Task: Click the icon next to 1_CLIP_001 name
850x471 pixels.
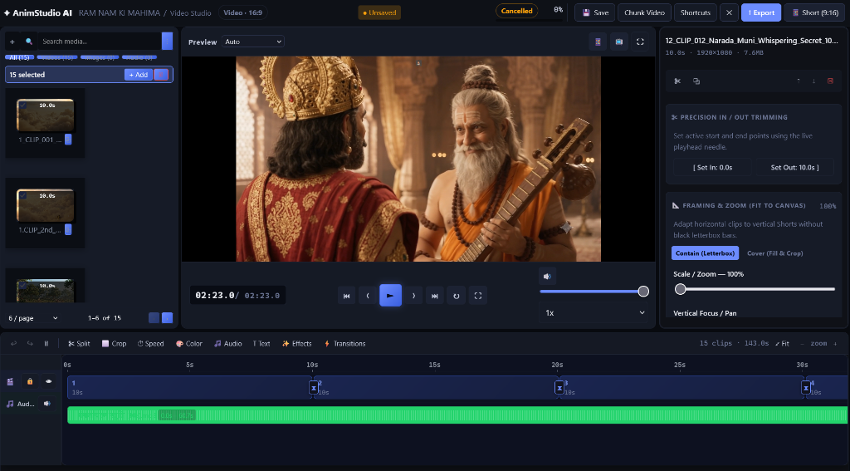Action: click(x=68, y=140)
